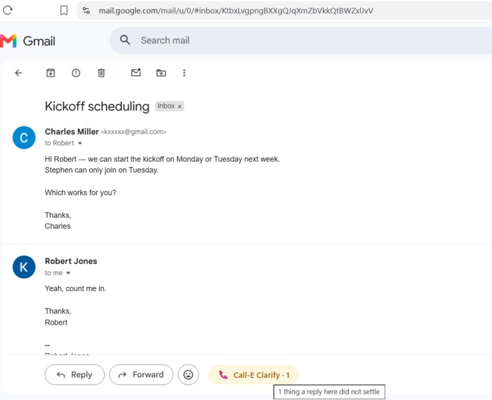Viewport: 492px width, 400px height.
Task: Report the conversation as spam
Action: coord(76,73)
